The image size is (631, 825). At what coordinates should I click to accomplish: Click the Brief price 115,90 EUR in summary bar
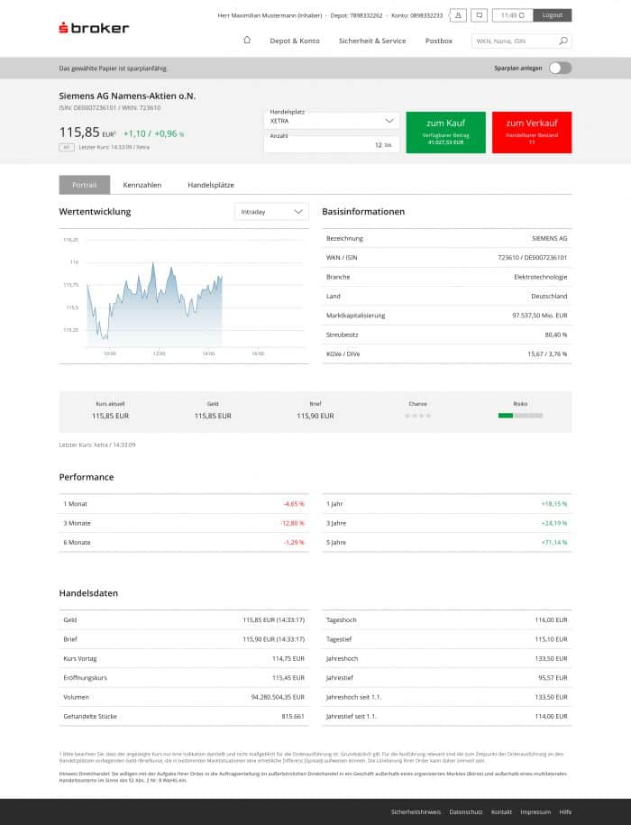[315, 416]
